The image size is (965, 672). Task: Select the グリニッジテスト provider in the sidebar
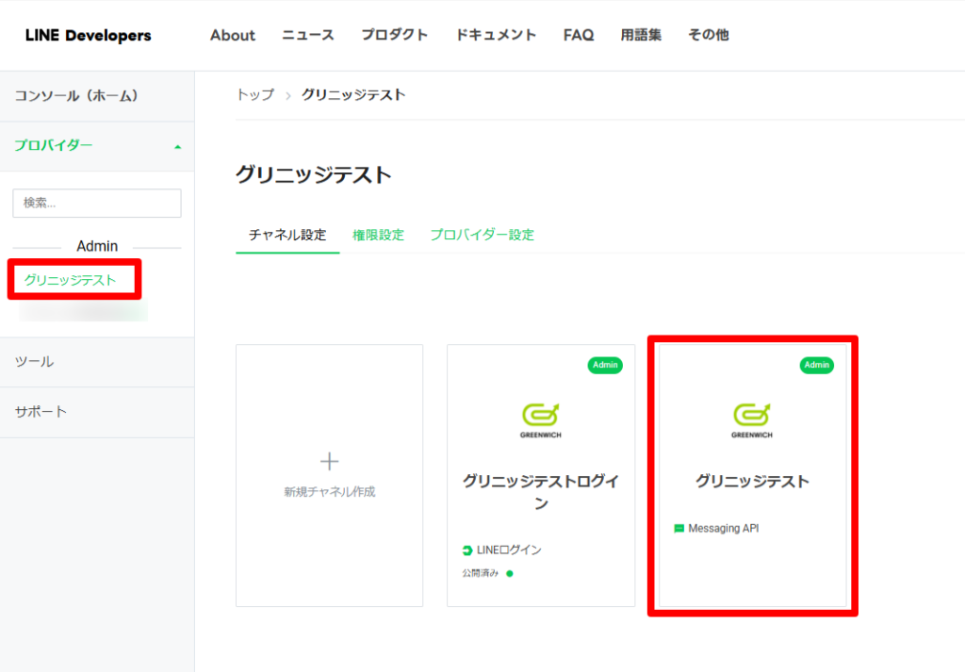click(x=70, y=280)
